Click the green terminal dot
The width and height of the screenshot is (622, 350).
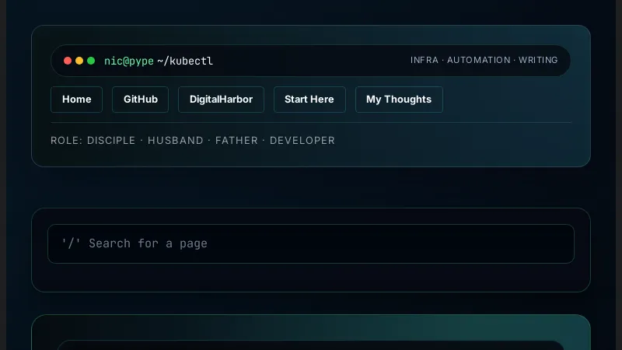click(x=91, y=61)
